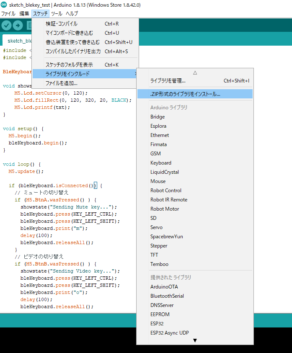This screenshot has height=353, width=292.
Task: Open ライブラリを管理...
Action: (195, 80)
